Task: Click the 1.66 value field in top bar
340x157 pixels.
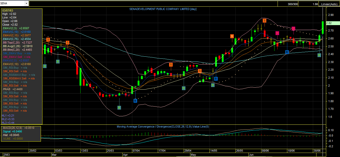Action: click(309, 4)
